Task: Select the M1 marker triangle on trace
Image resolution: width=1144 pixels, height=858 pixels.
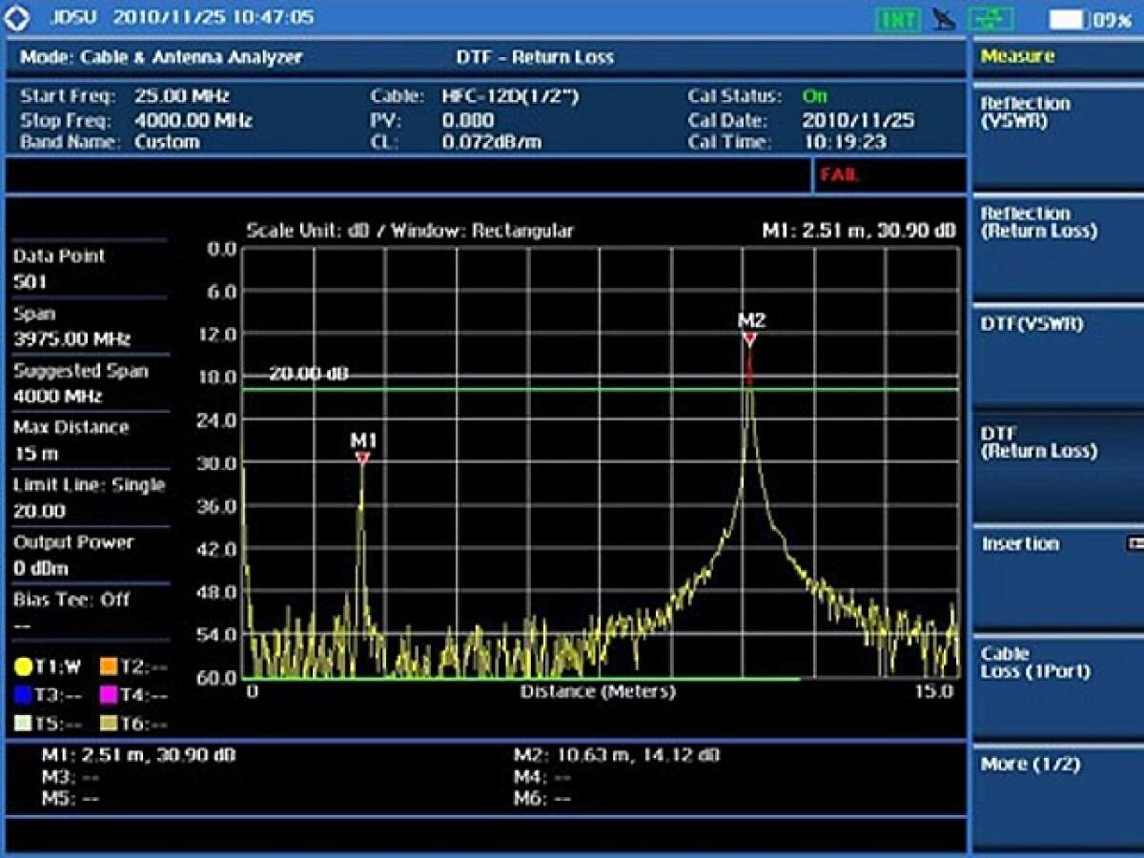Action: point(362,459)
